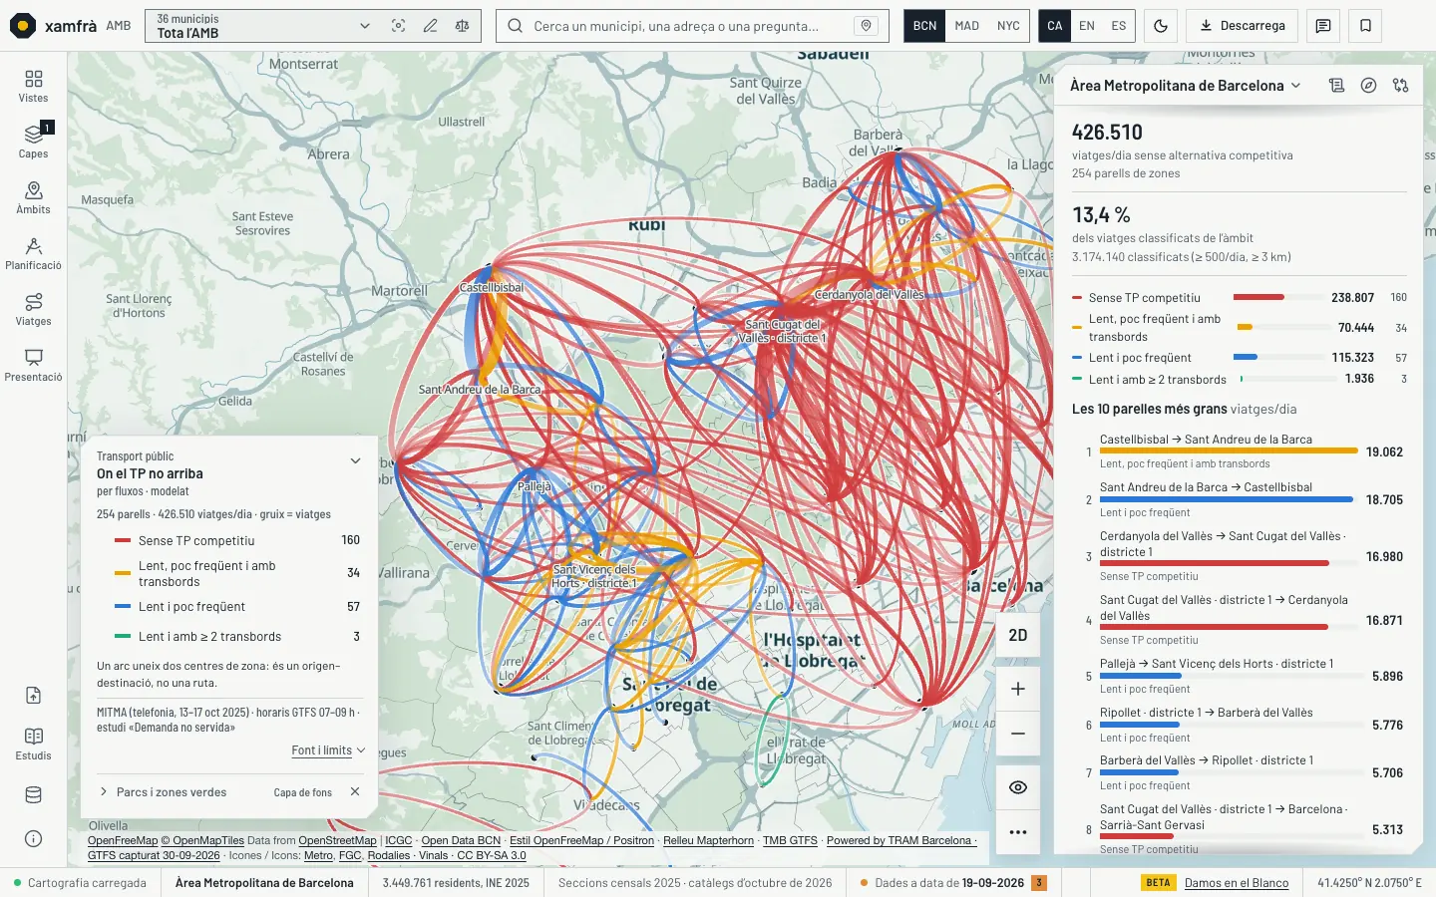Open the '36 municipis Tota l'AMB' dropdown

click(x=263, y=26)
